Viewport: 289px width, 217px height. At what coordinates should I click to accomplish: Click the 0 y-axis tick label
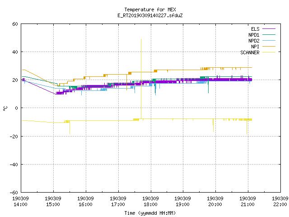point(17,108)
